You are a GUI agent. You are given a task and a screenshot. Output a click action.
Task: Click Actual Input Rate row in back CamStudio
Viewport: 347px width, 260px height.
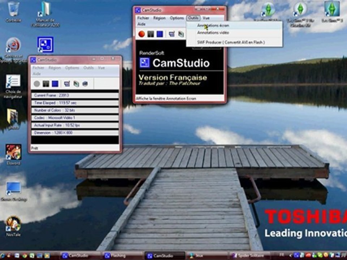tap(75, 125)
